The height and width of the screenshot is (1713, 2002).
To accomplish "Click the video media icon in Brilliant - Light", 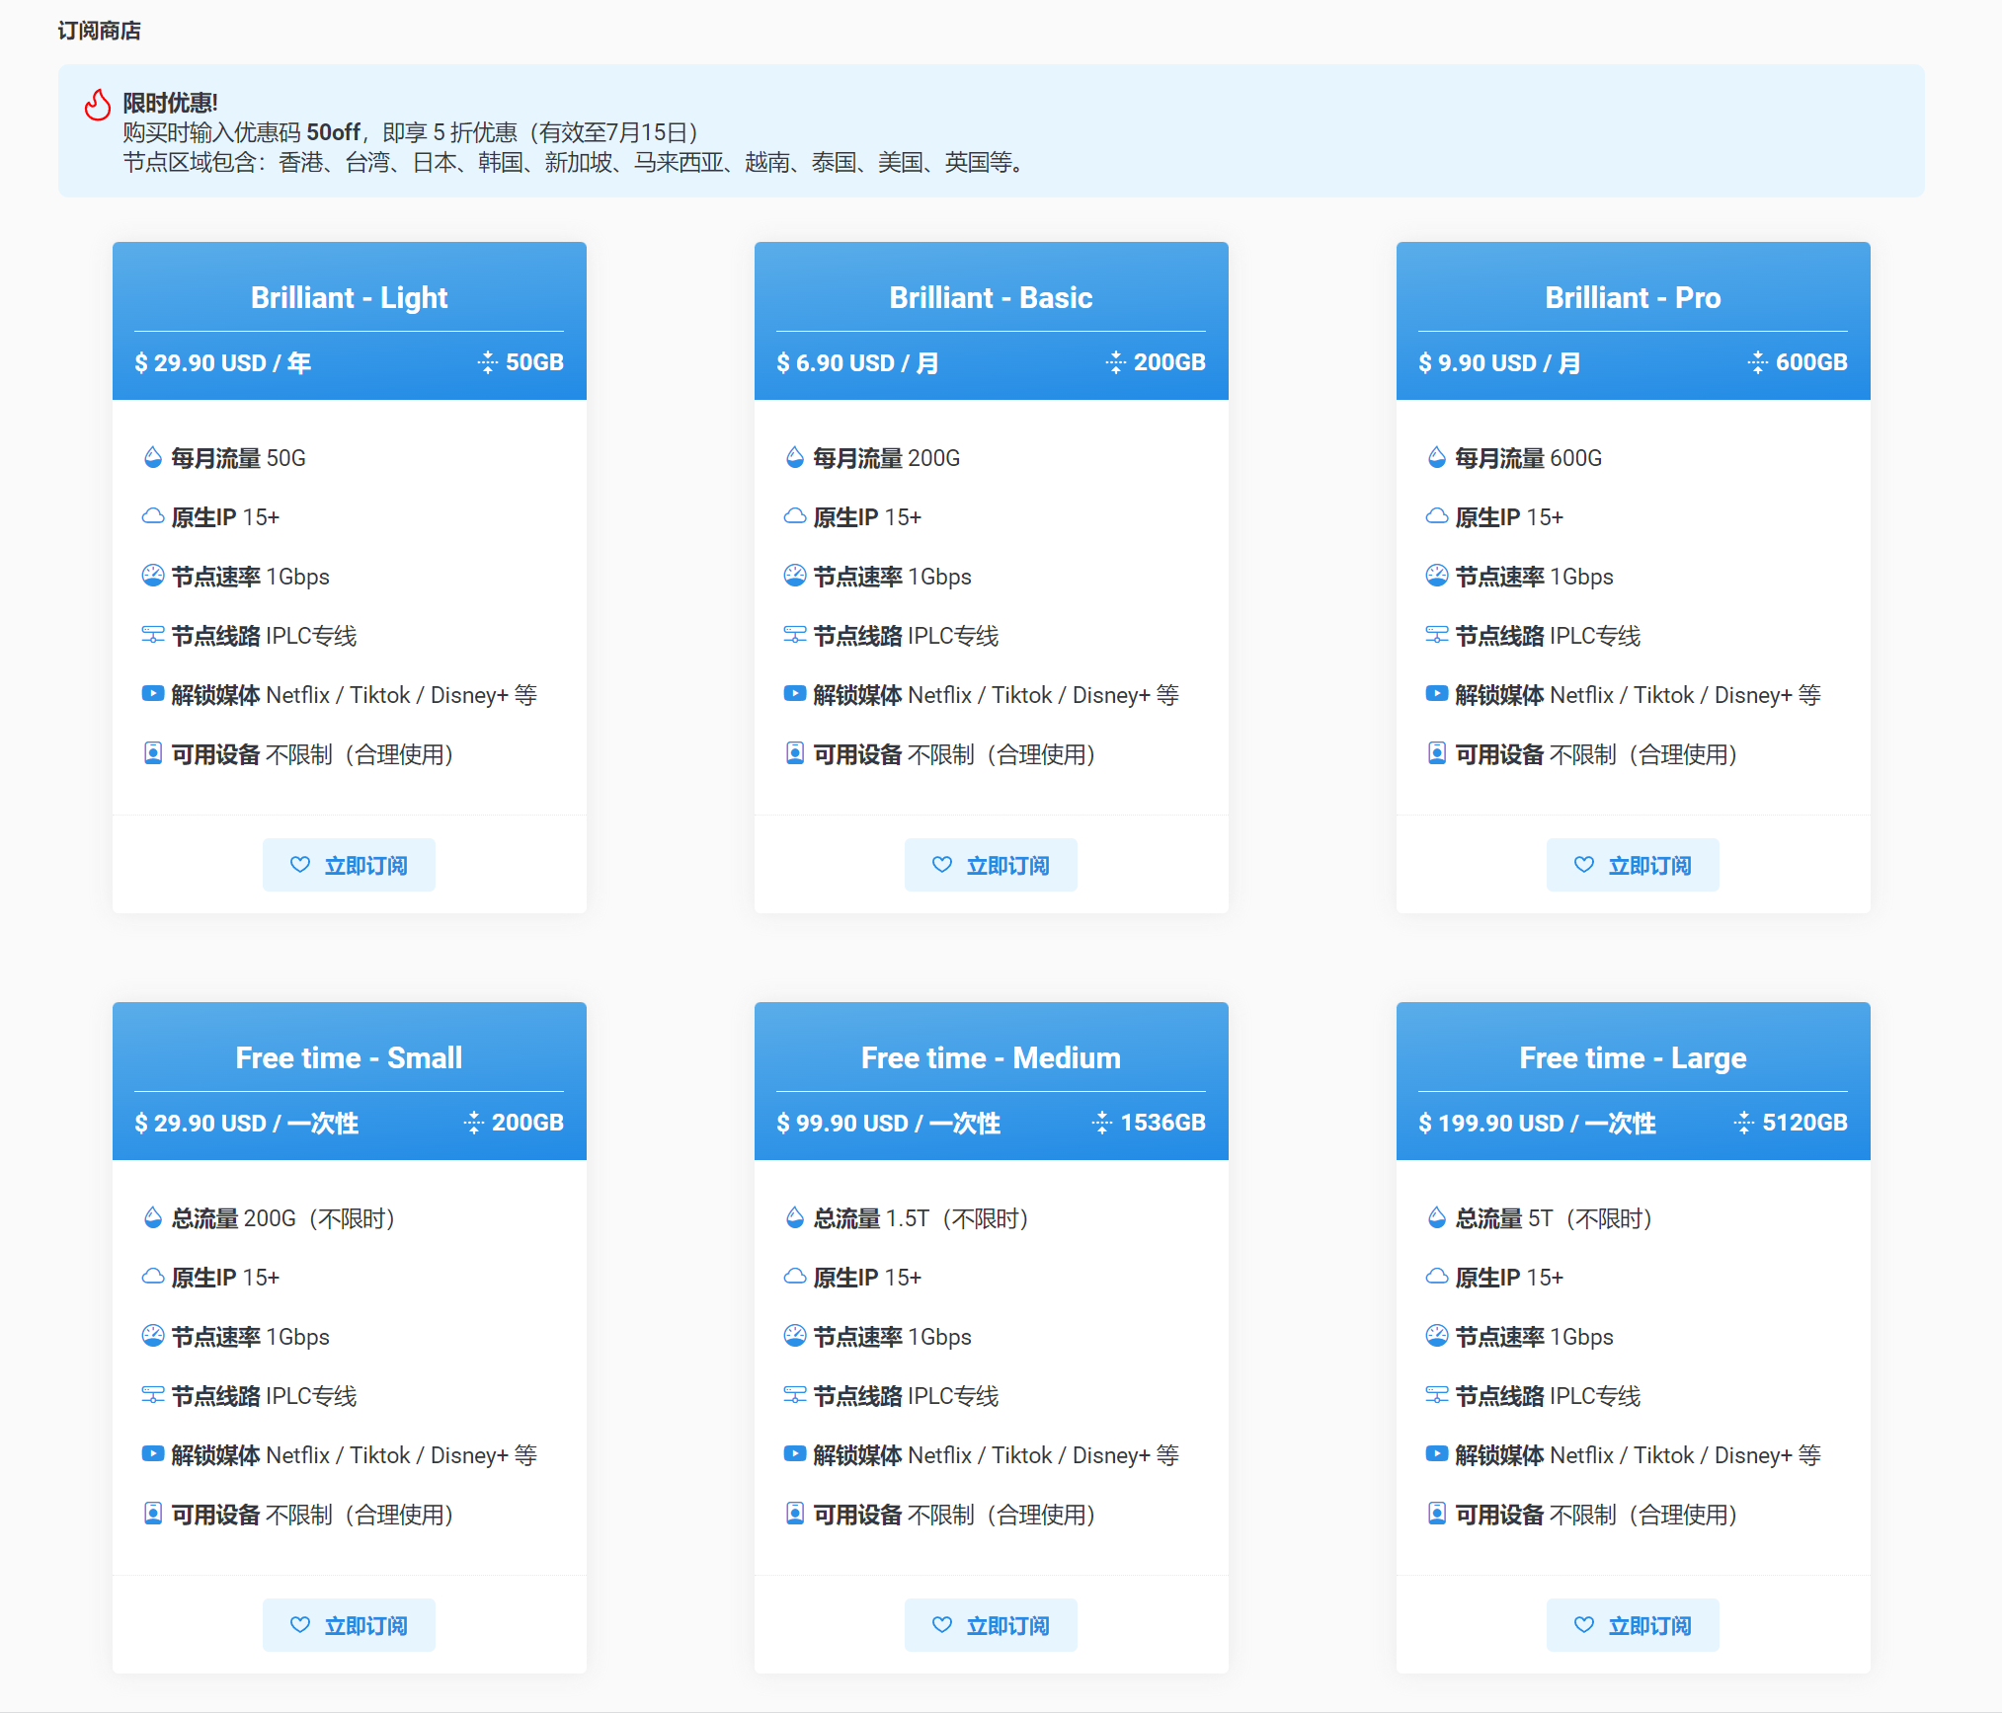I will pos(152,694).
